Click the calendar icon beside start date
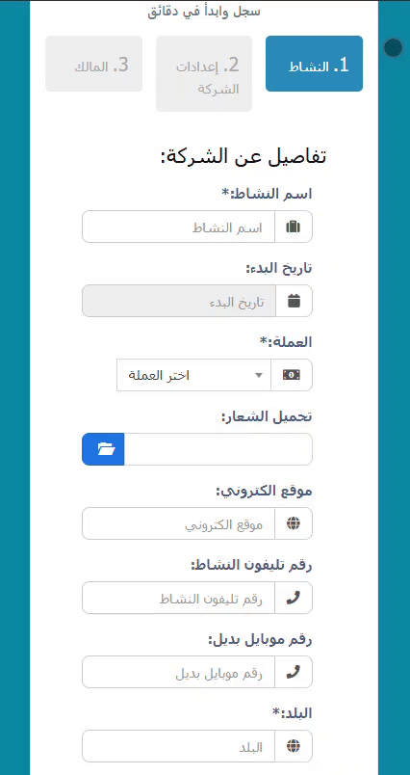Image resolution: width=410 pixels, height=775 pixels. (295, 301)
